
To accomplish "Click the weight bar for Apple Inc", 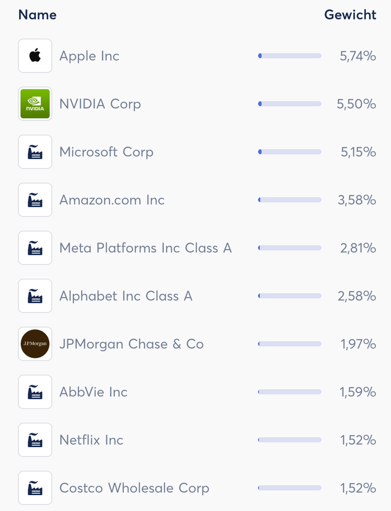I will pos(290,55).
